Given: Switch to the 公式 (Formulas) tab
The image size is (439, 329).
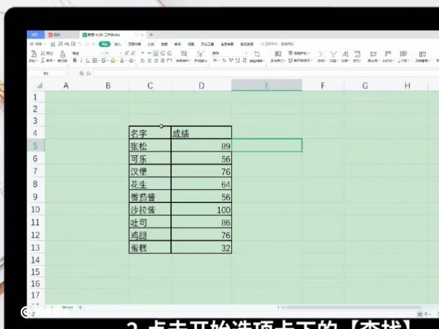Looking at the screenshot, I should click(x=151, y=44).
